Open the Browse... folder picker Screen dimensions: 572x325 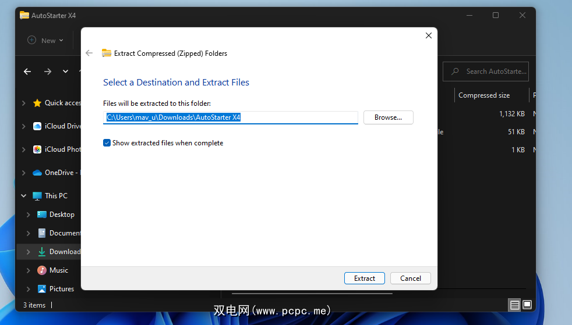388,117
